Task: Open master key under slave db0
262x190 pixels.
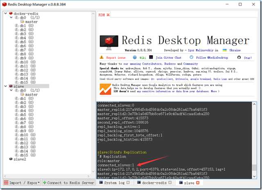Action: 31,94
